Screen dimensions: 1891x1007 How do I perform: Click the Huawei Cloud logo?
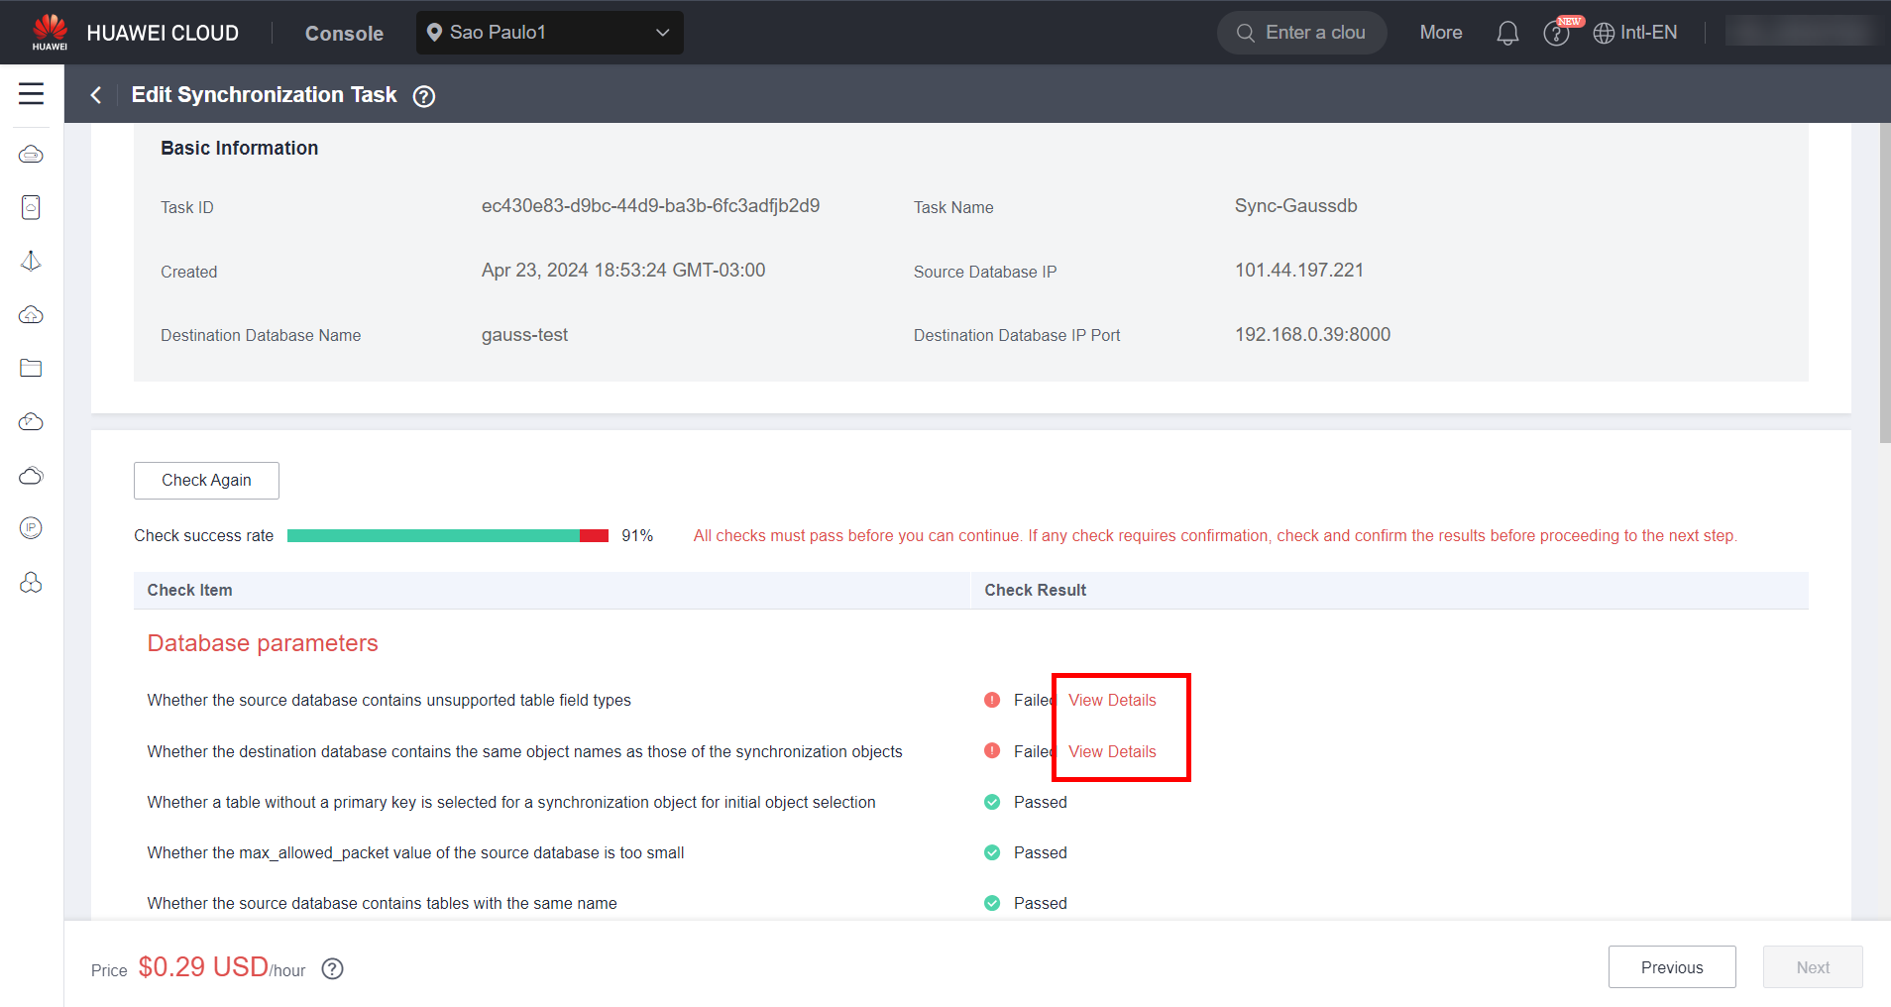pyautogui.click(x=50, y=32)
